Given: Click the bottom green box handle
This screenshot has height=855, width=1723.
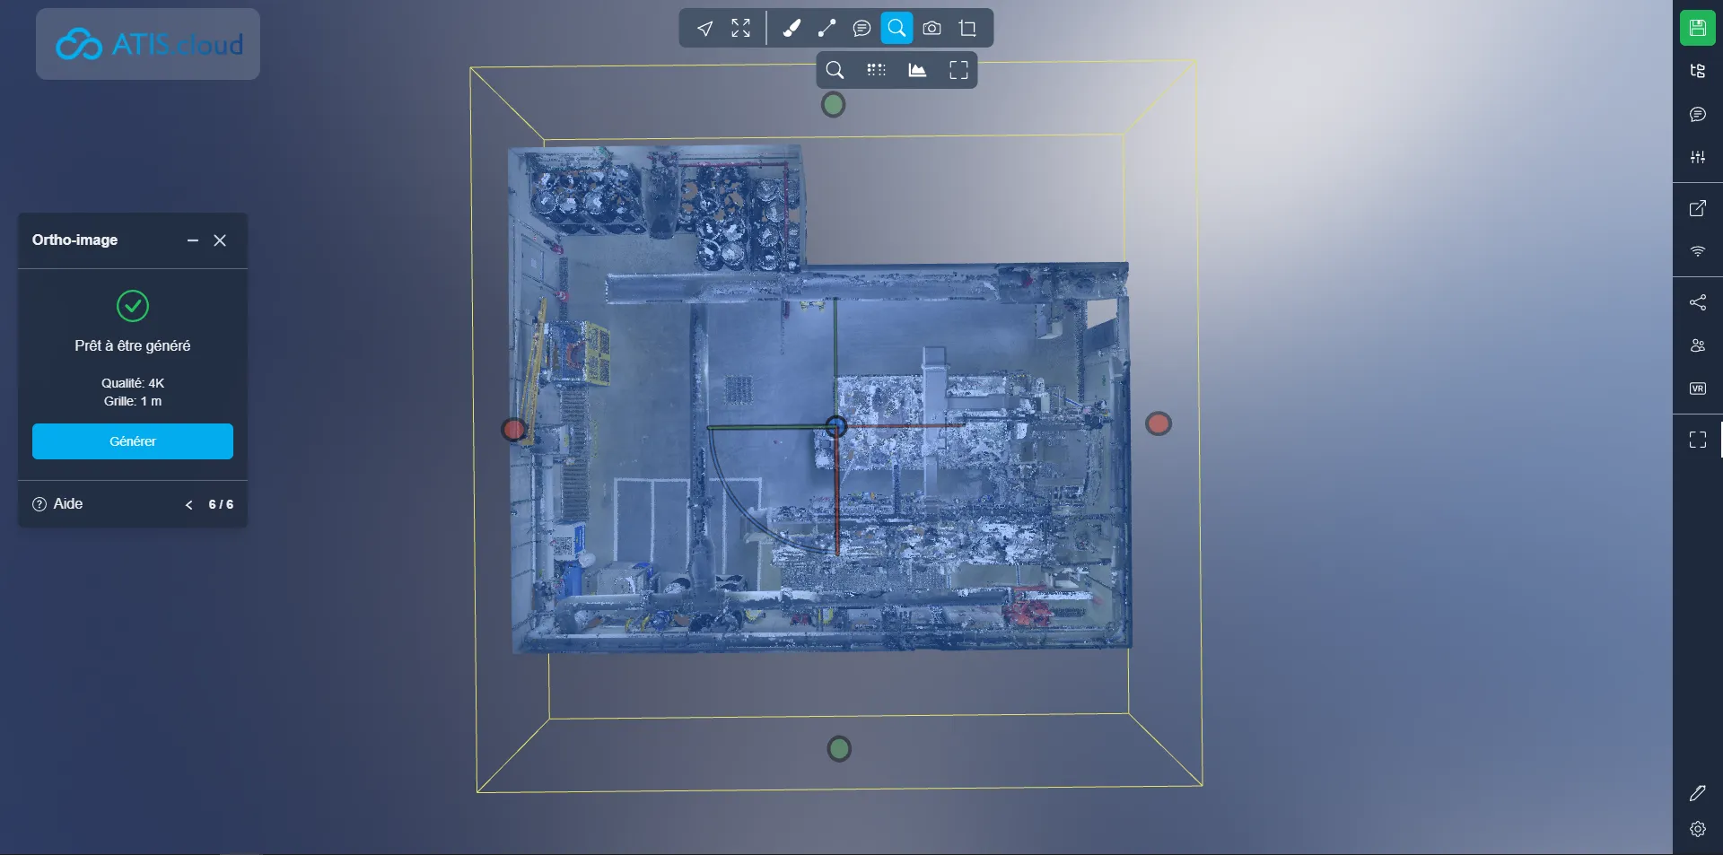Looking at the screenshot, I should [x=839, y=748].
